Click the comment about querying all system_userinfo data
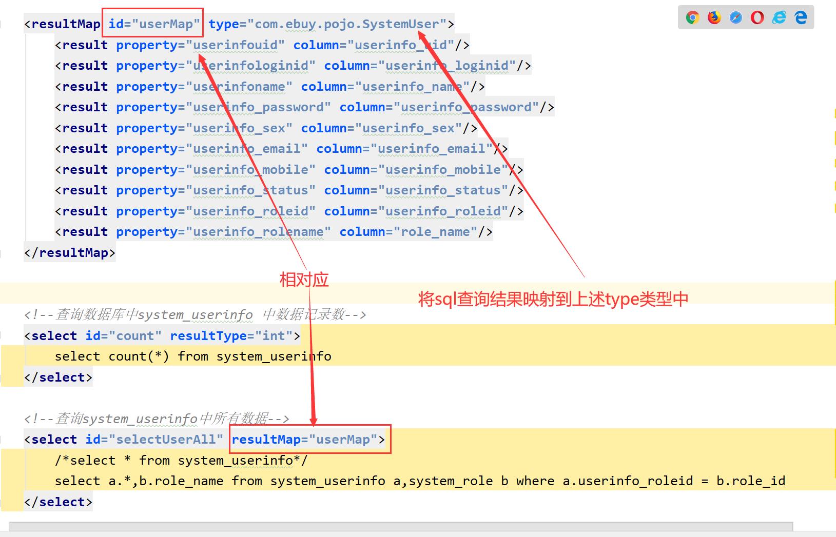Viewport: 836px width, 537px height. 157,419
